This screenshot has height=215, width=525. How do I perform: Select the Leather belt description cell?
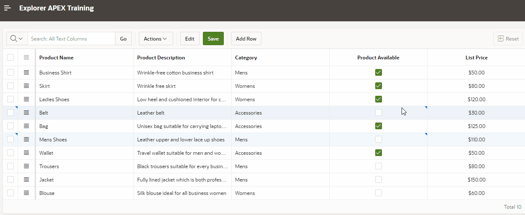tap(183, 113)
